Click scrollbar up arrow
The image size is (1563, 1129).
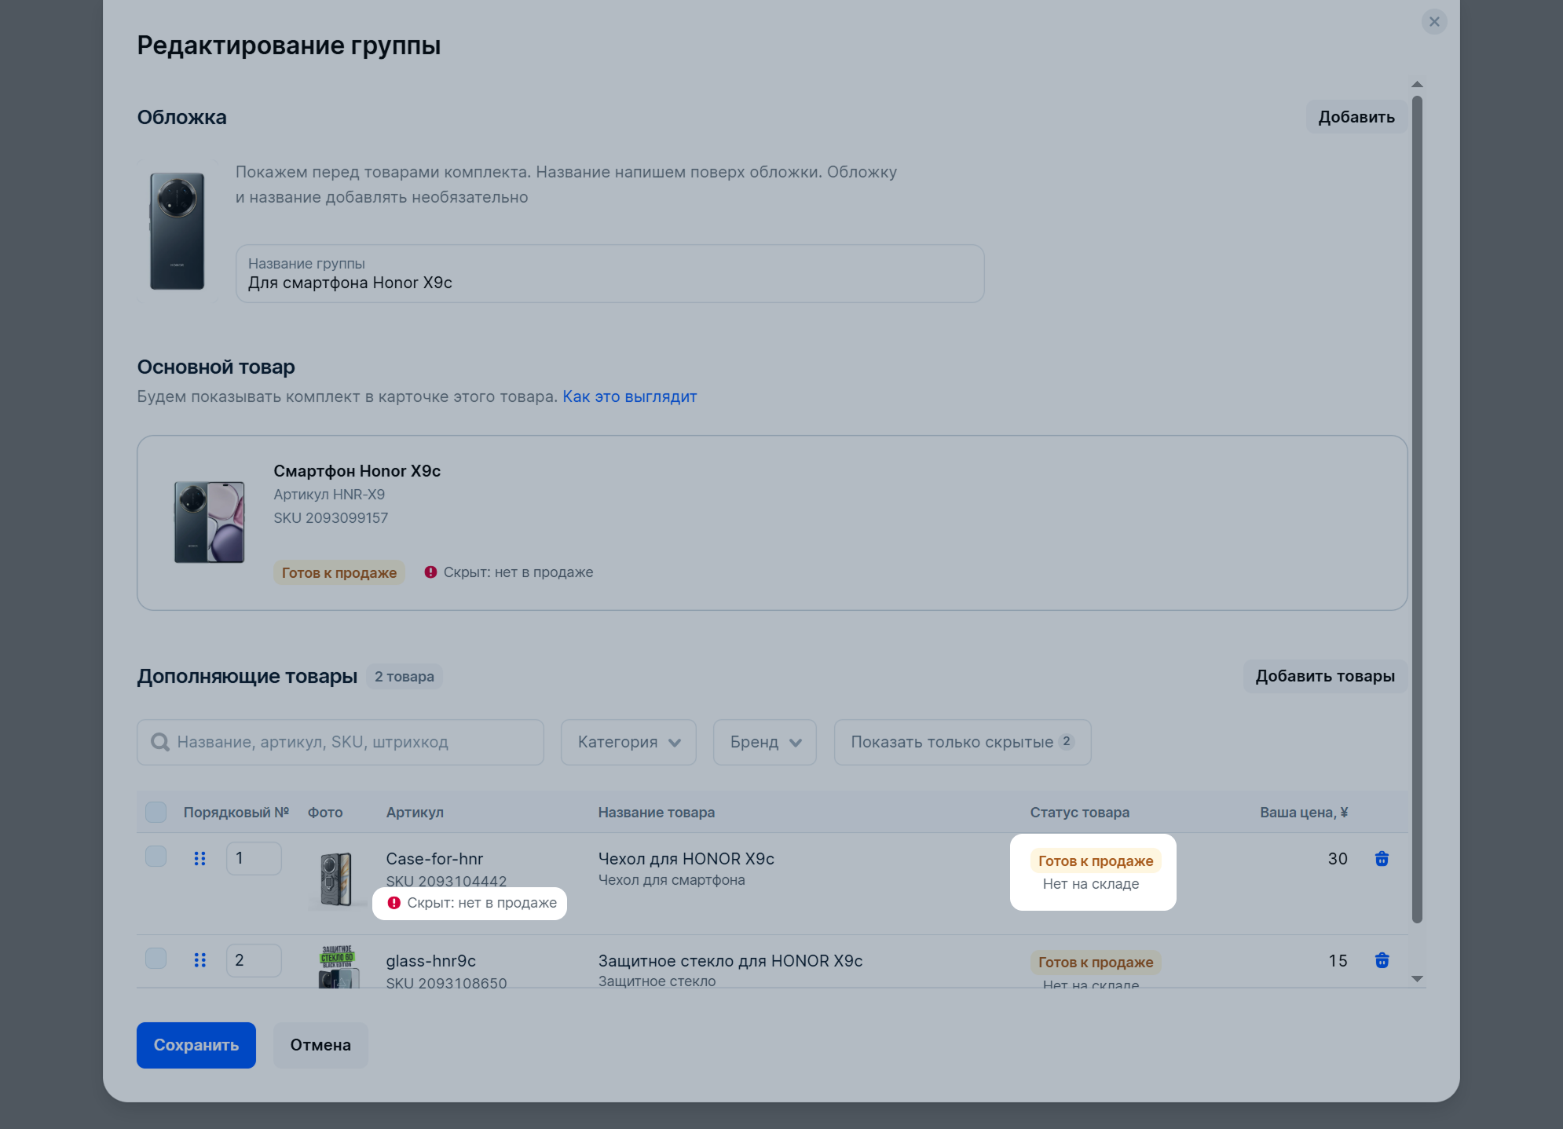(x=1417, y=84)
